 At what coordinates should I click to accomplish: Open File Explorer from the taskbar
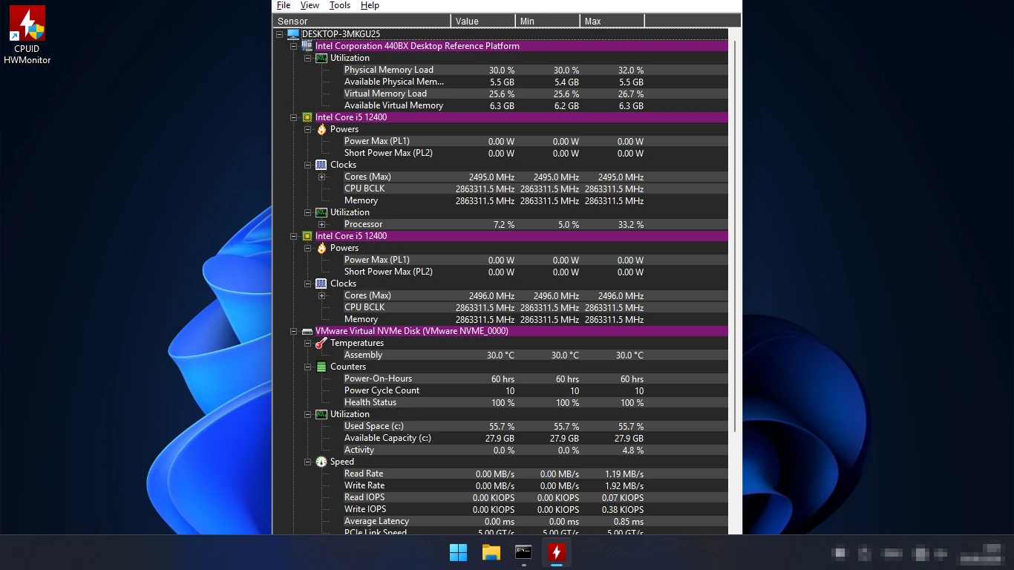coord(491,552)
